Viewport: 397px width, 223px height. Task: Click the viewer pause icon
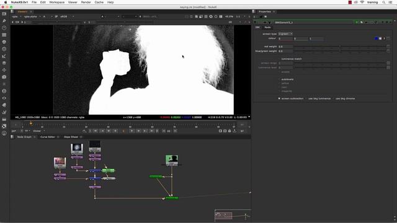point(221,17)
